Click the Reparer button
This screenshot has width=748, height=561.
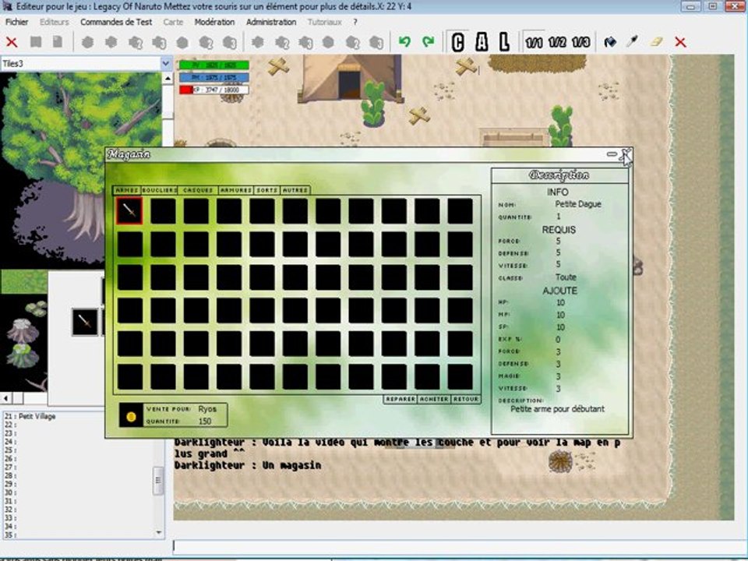(400, 399)
